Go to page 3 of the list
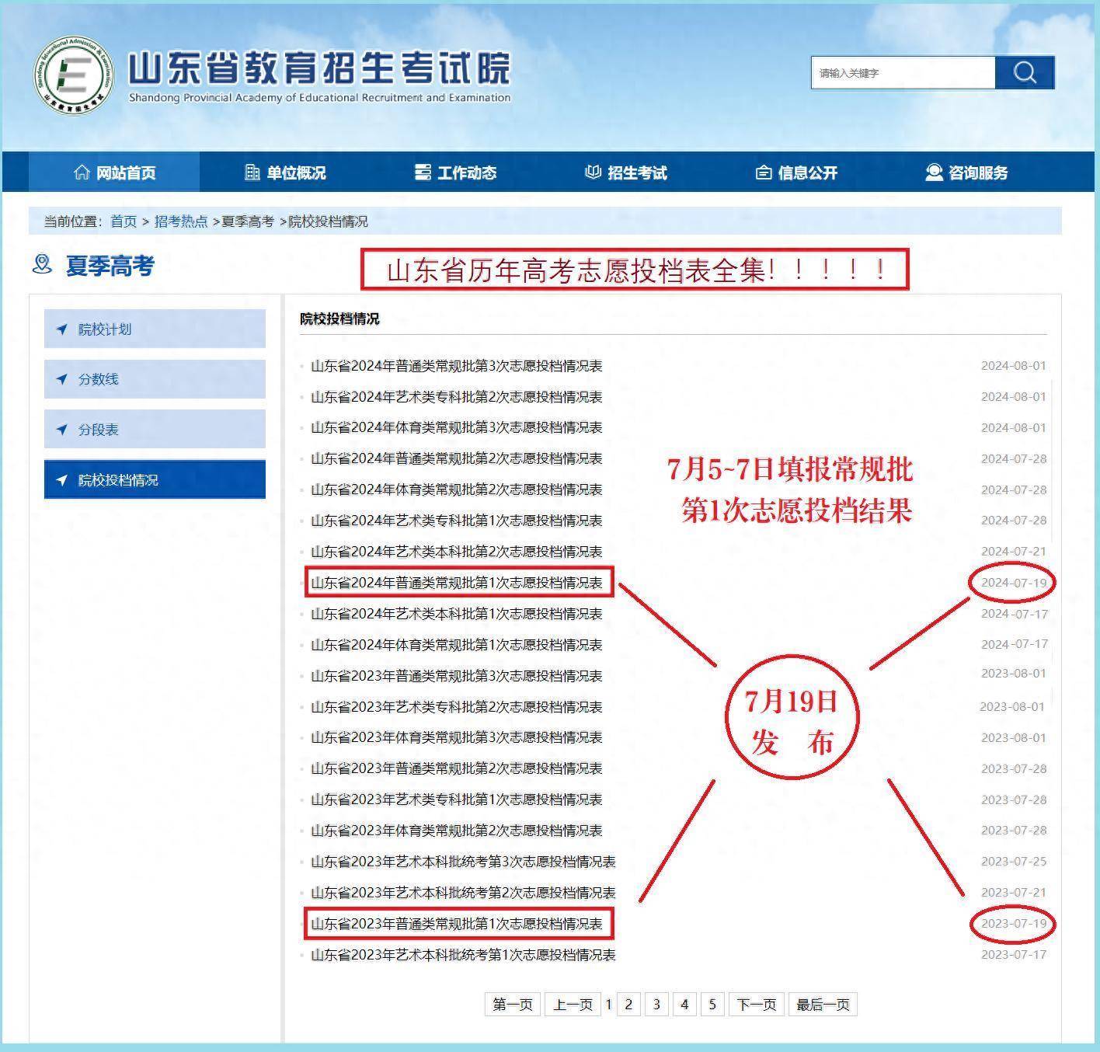 pos(656,1005)
